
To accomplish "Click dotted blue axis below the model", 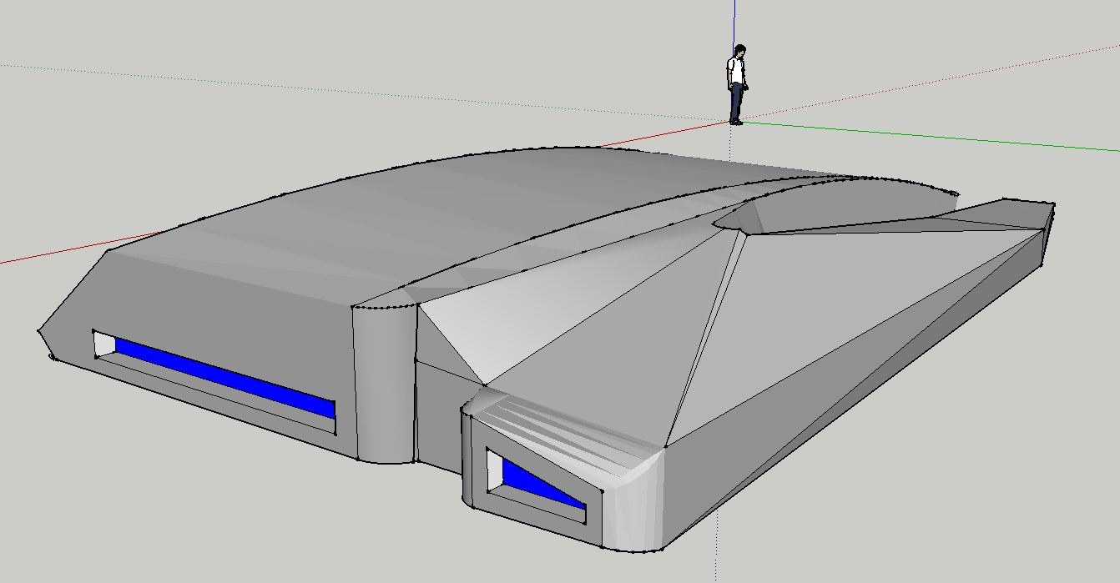I will [x=716, y=550].
